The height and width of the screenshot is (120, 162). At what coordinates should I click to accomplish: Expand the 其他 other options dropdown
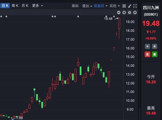pos(115,6)
